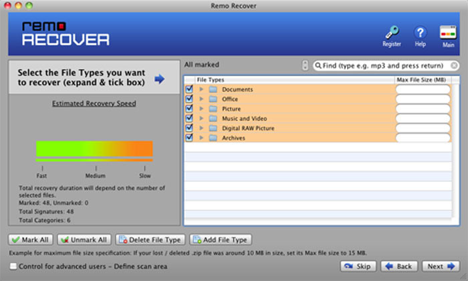468x281 pixels.
Task: Click the Documents folder icon
Action: [x=213, y=89]
